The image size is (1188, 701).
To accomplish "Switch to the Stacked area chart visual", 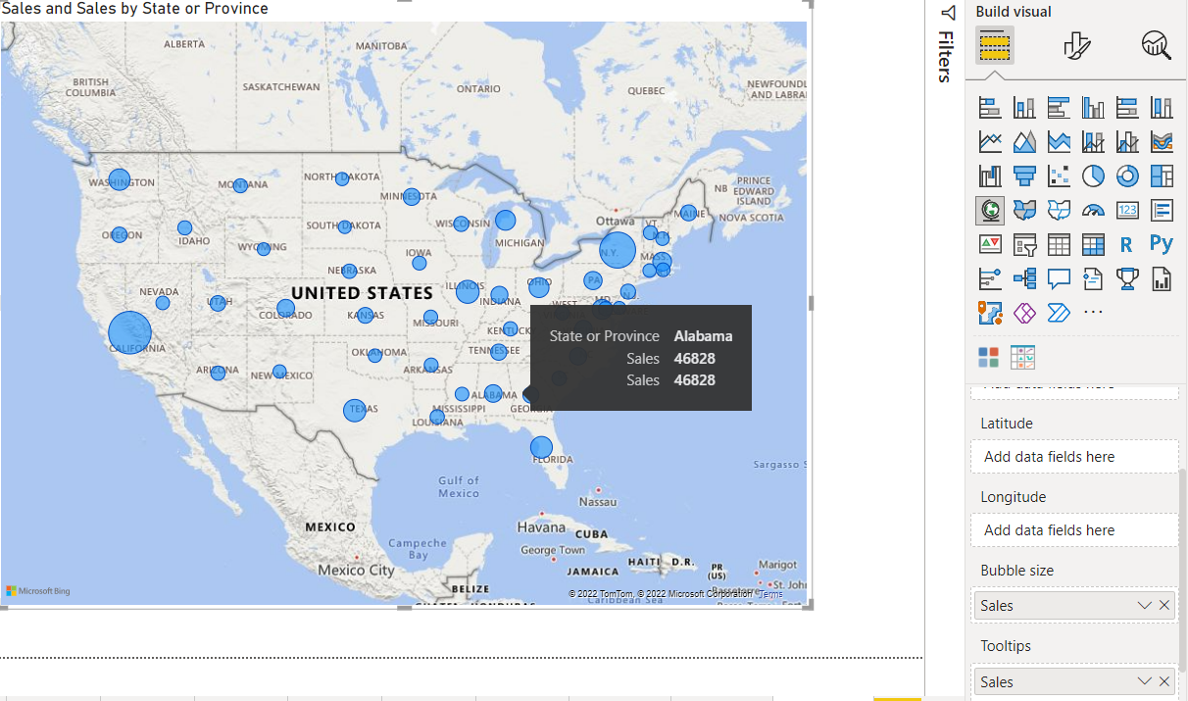I will pyautogui.click(x=1059, y=142).
